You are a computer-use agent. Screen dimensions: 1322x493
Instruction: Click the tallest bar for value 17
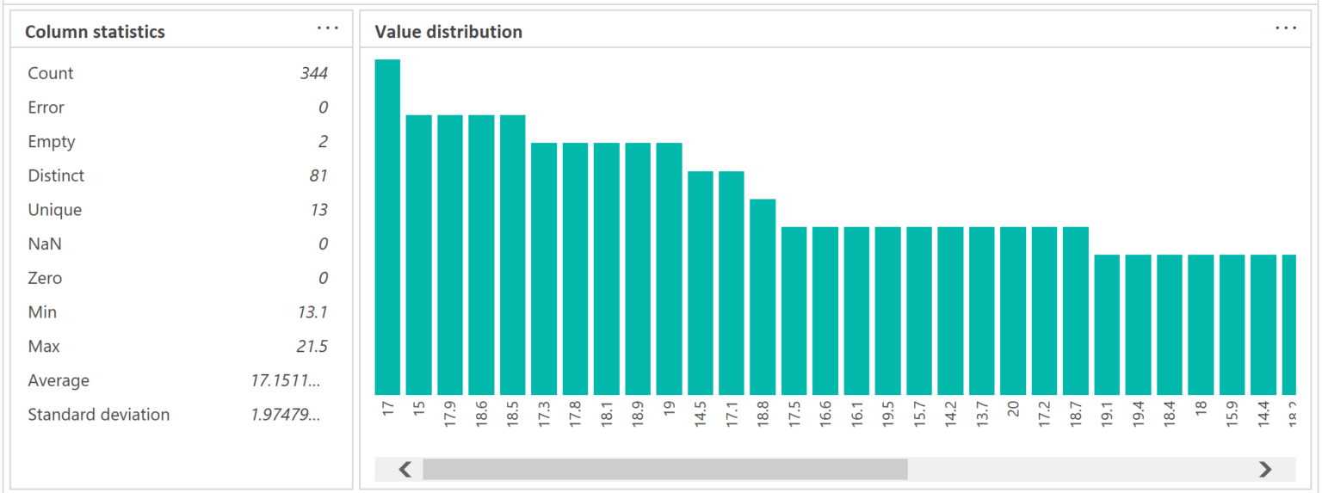[387, 227]
